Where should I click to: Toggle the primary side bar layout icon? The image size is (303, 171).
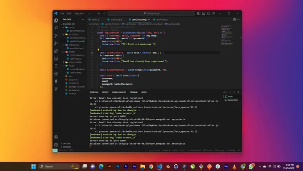click(199, 13)
